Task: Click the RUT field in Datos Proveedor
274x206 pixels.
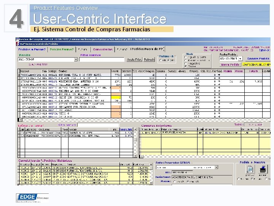Action: tap(182, 172)
